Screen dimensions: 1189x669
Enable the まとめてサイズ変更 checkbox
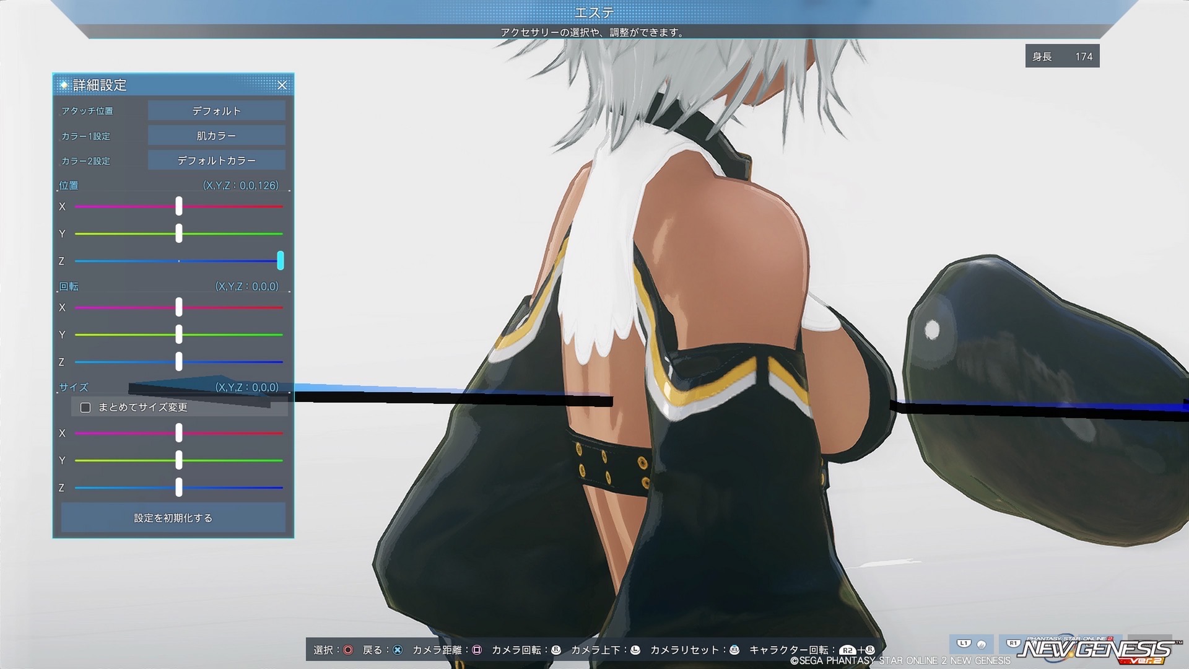[85, 408]
